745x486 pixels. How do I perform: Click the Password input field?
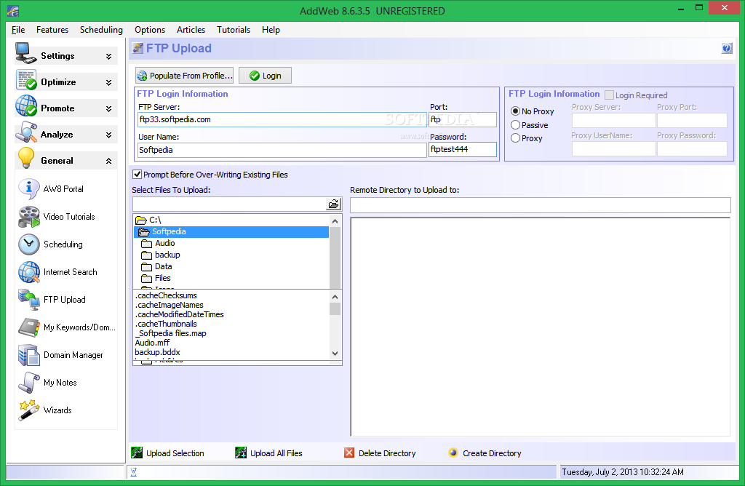coord(462,149)
